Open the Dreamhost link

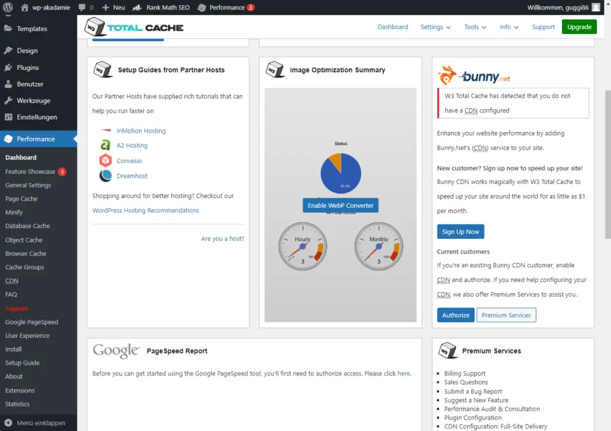(132, 176)
